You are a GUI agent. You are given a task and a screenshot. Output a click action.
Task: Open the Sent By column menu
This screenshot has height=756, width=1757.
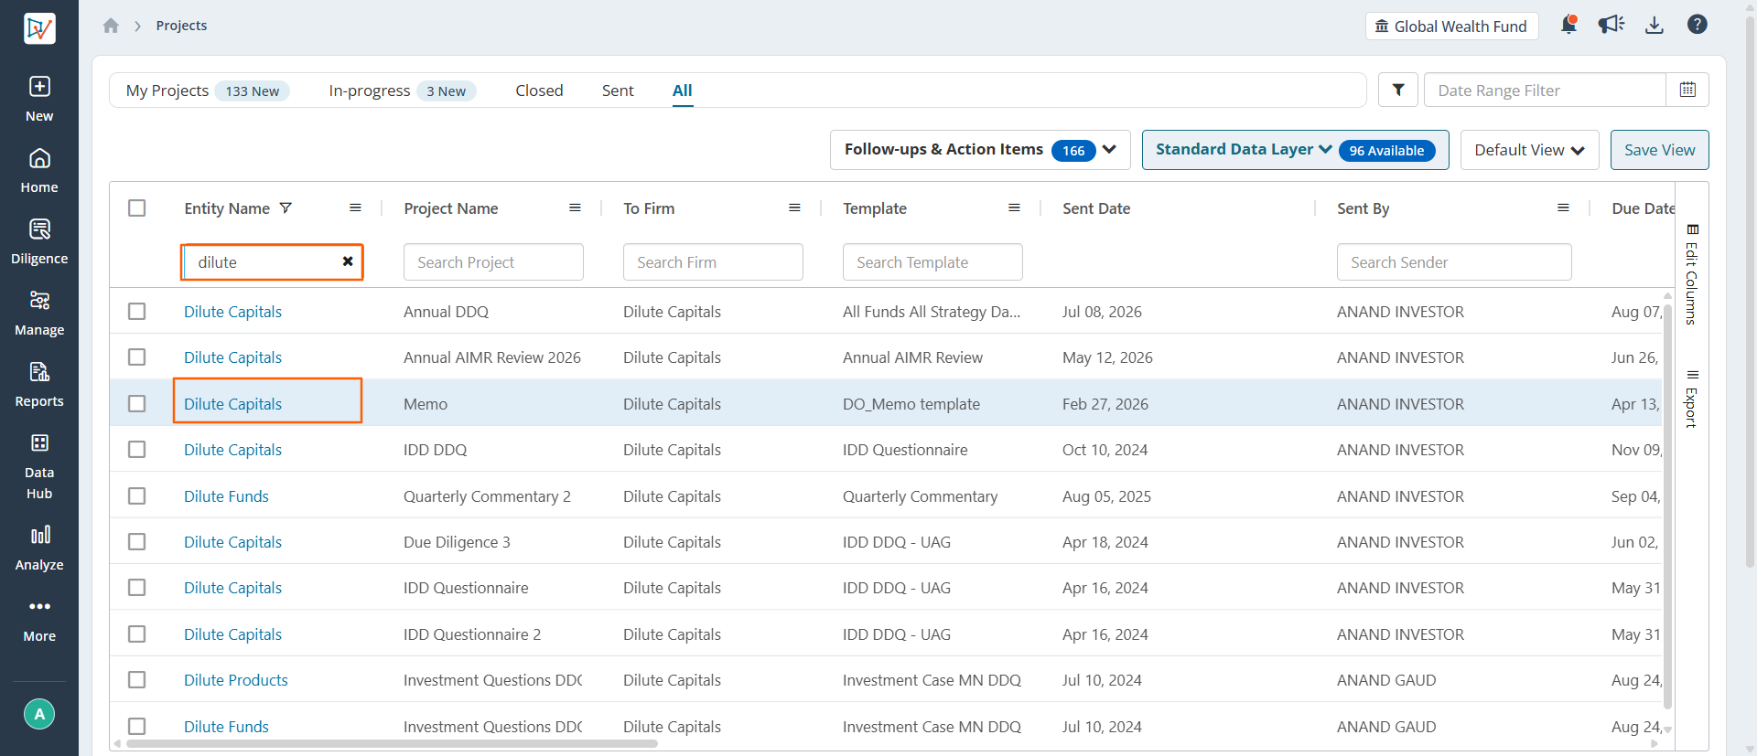coord(1563,208)
